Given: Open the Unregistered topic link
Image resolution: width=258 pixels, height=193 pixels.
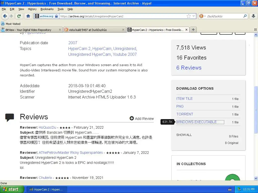Looking at the screenshot, I should (124, 49).
